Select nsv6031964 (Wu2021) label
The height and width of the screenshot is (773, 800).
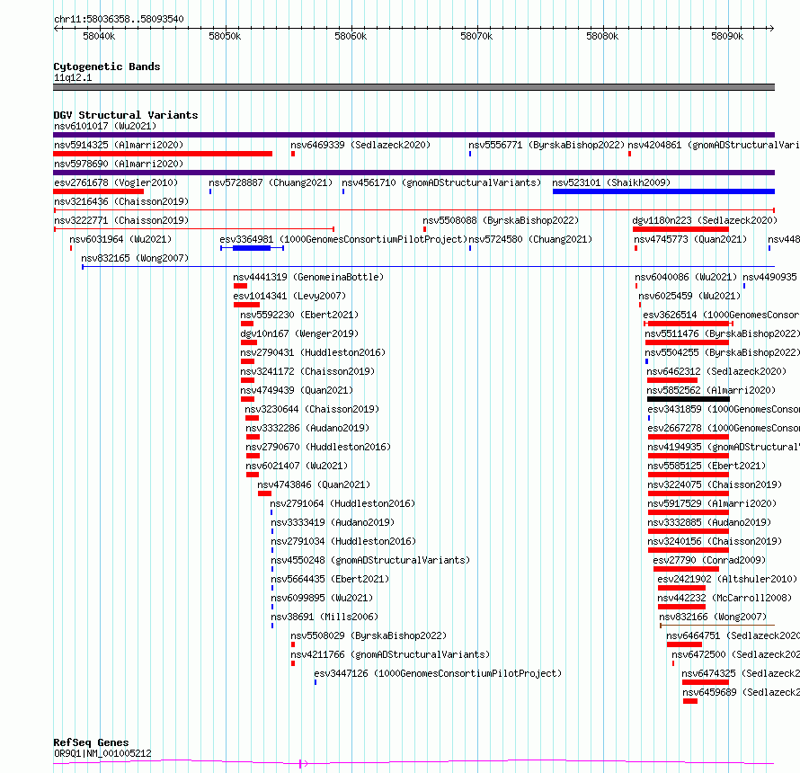tap(120, 239)
